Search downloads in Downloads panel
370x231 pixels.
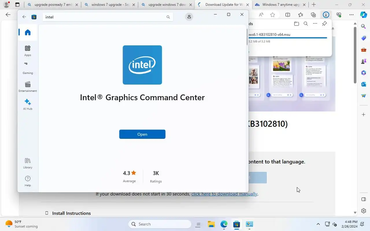pos(306,24)
